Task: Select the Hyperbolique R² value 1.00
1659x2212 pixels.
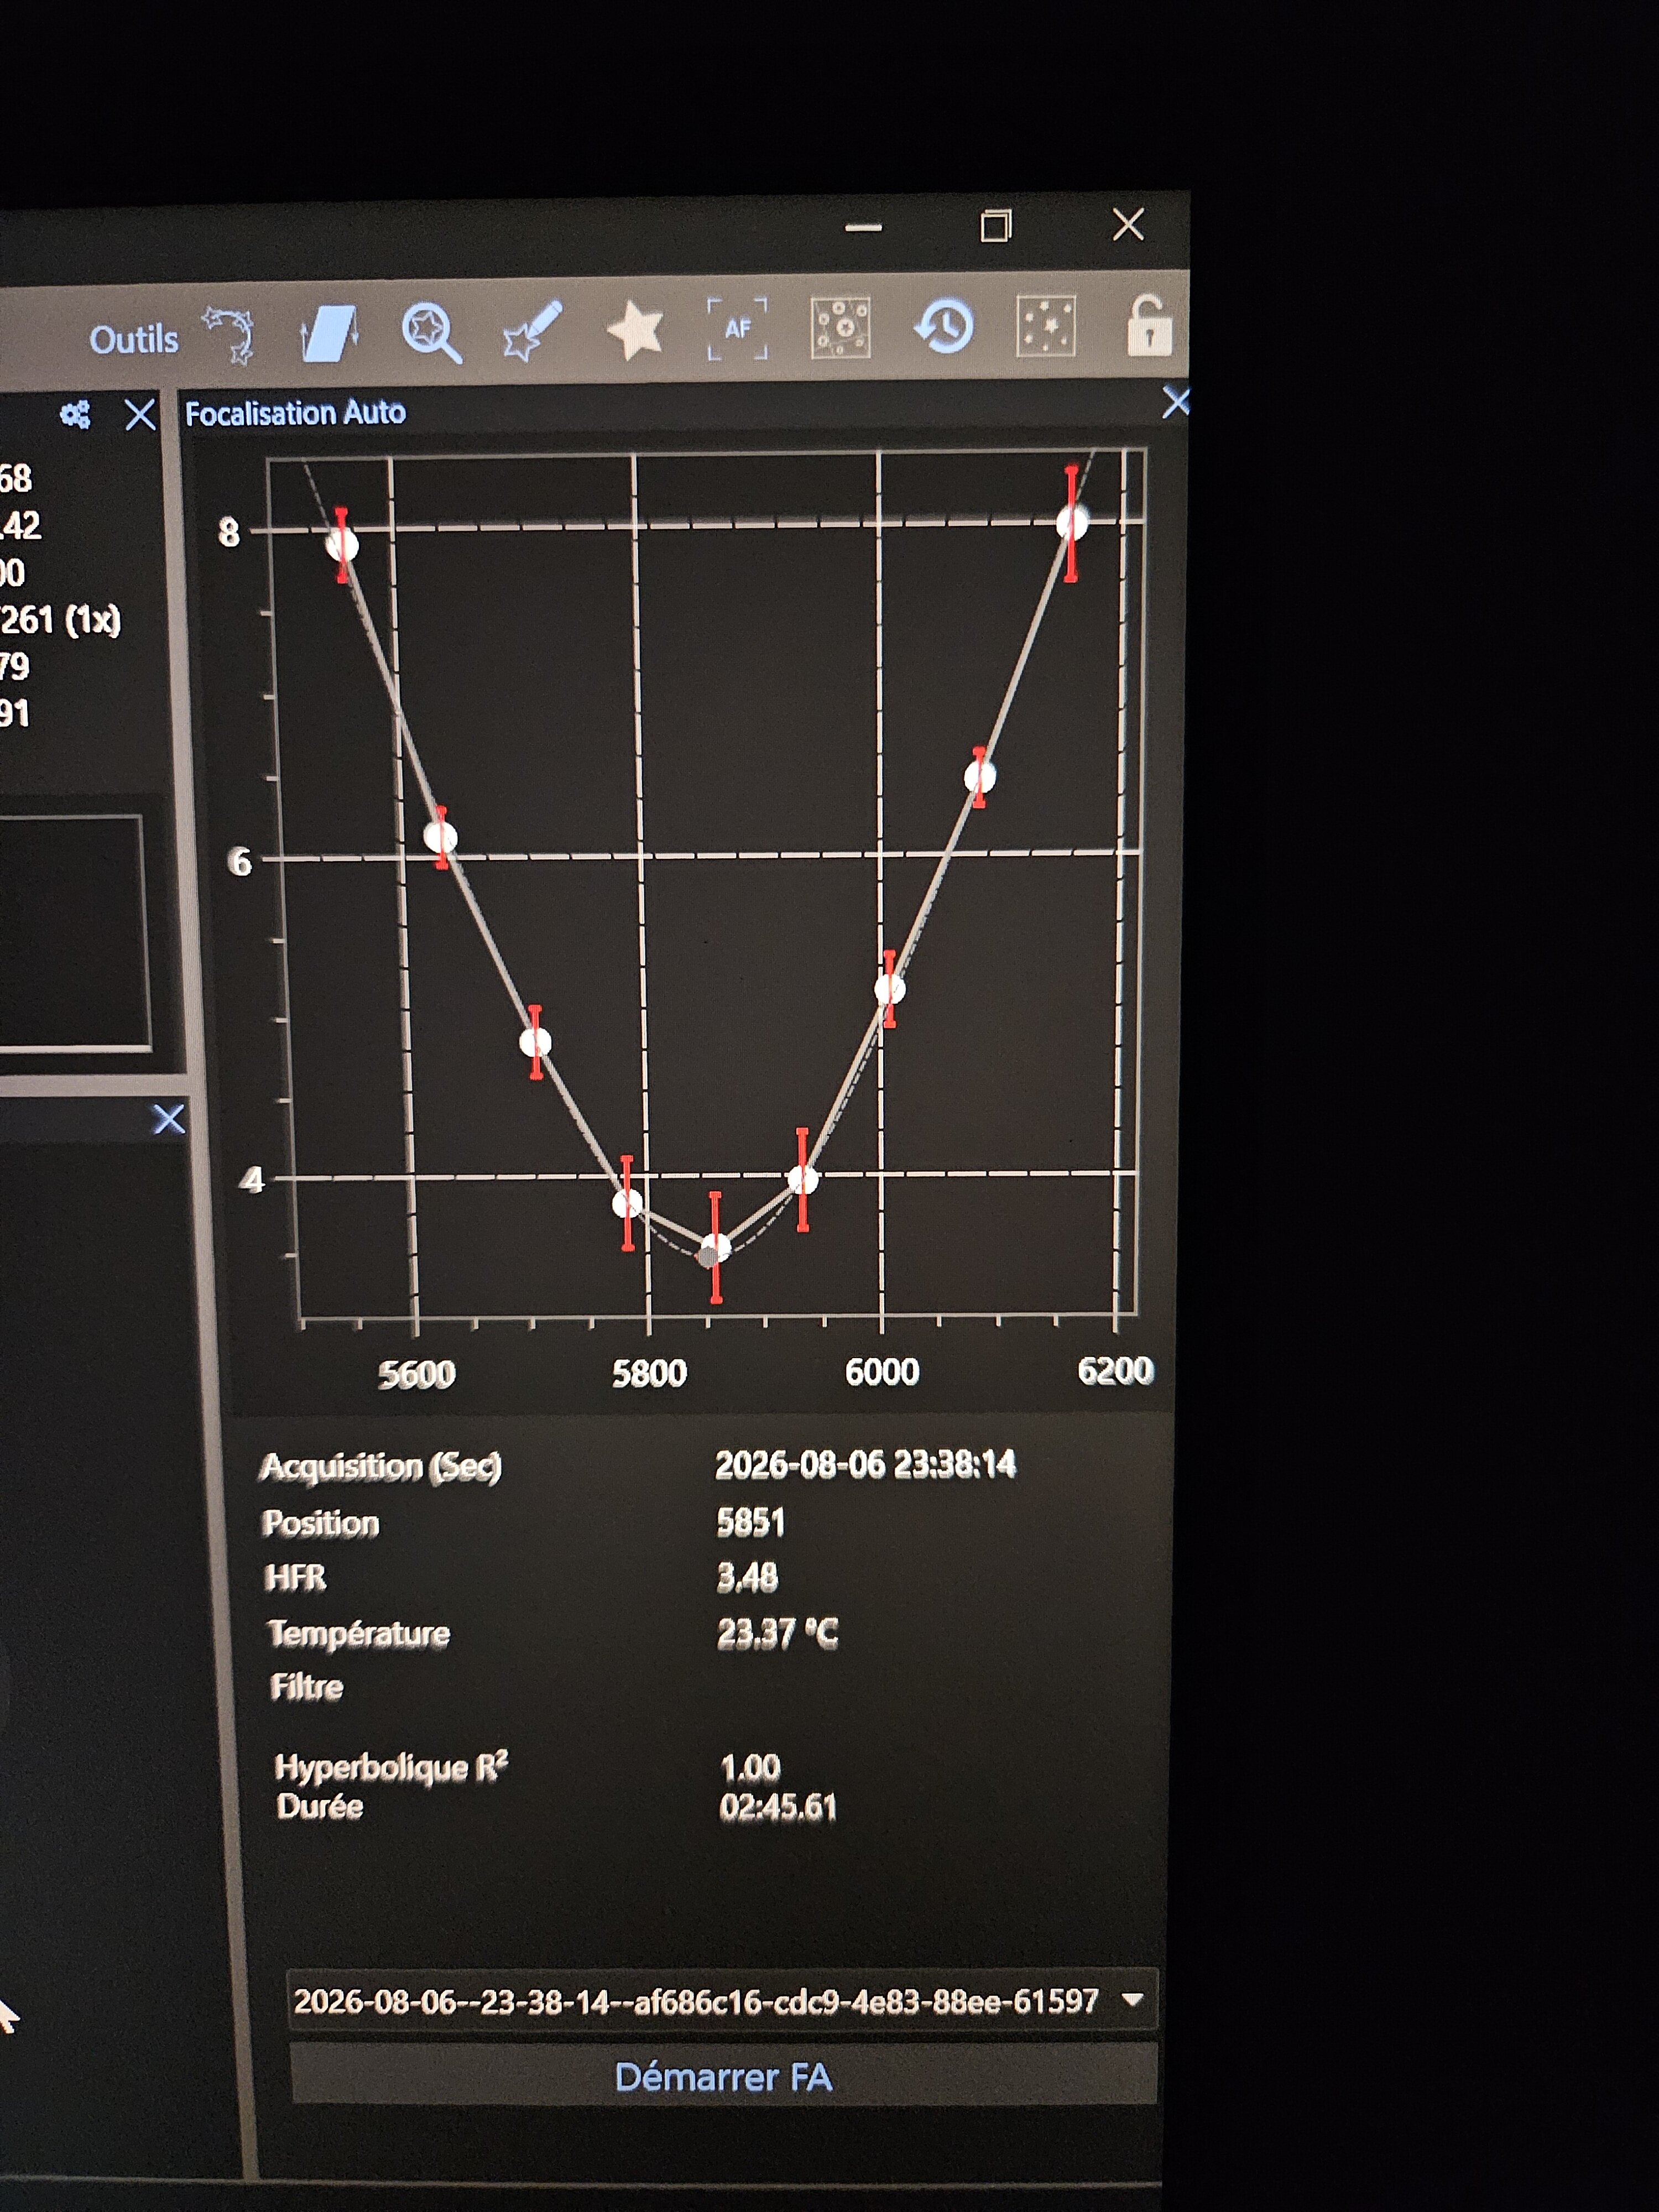Action: point(749,1767)
